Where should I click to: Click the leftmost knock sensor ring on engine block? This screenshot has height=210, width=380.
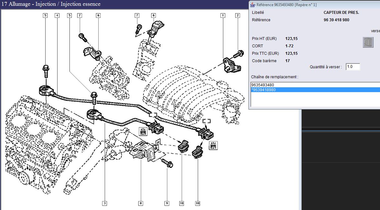(45, 91)
